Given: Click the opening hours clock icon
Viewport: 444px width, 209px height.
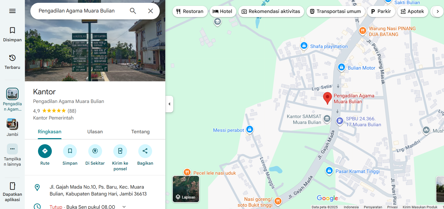Looking at the screenshot, I should click(x=37, y=206).
